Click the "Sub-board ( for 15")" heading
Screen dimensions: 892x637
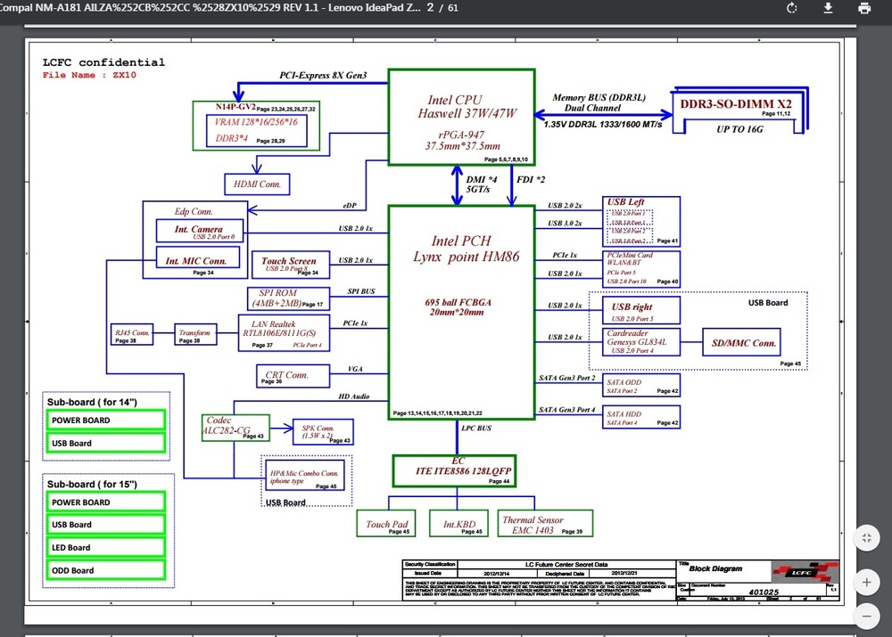pos(92,484)
